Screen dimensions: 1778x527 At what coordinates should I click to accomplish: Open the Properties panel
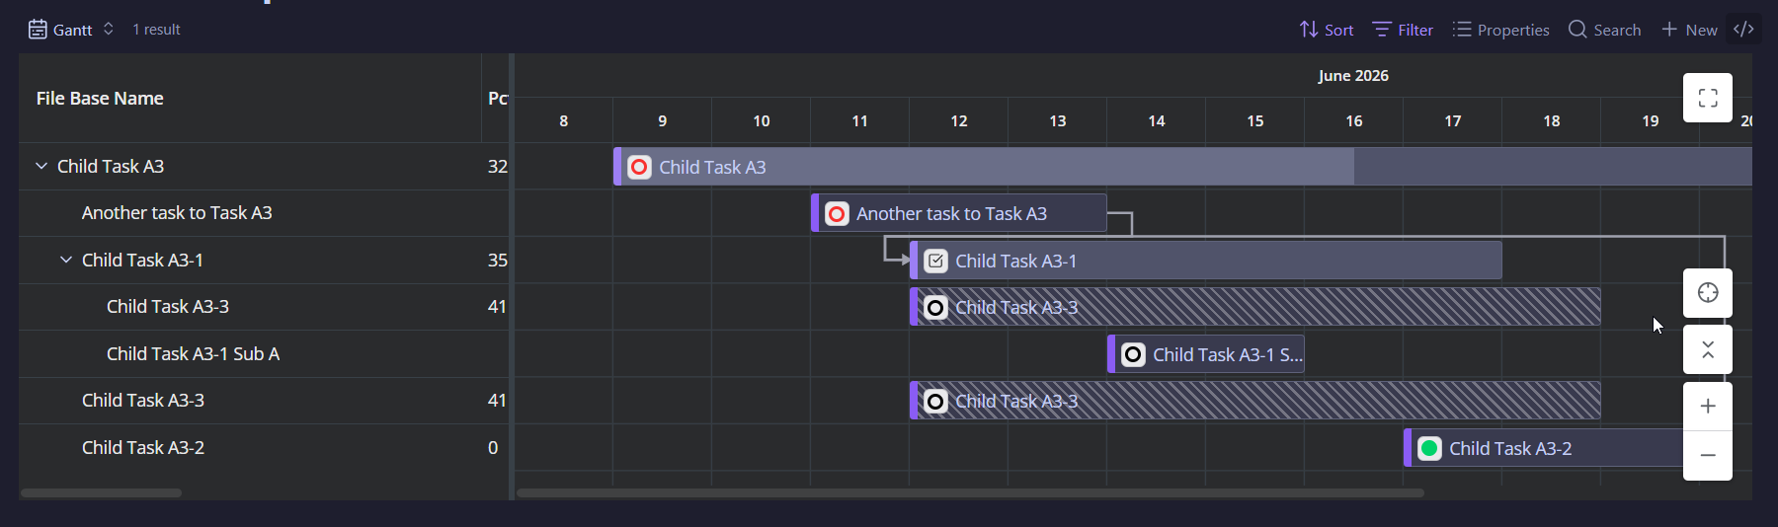click(1500, 30)
